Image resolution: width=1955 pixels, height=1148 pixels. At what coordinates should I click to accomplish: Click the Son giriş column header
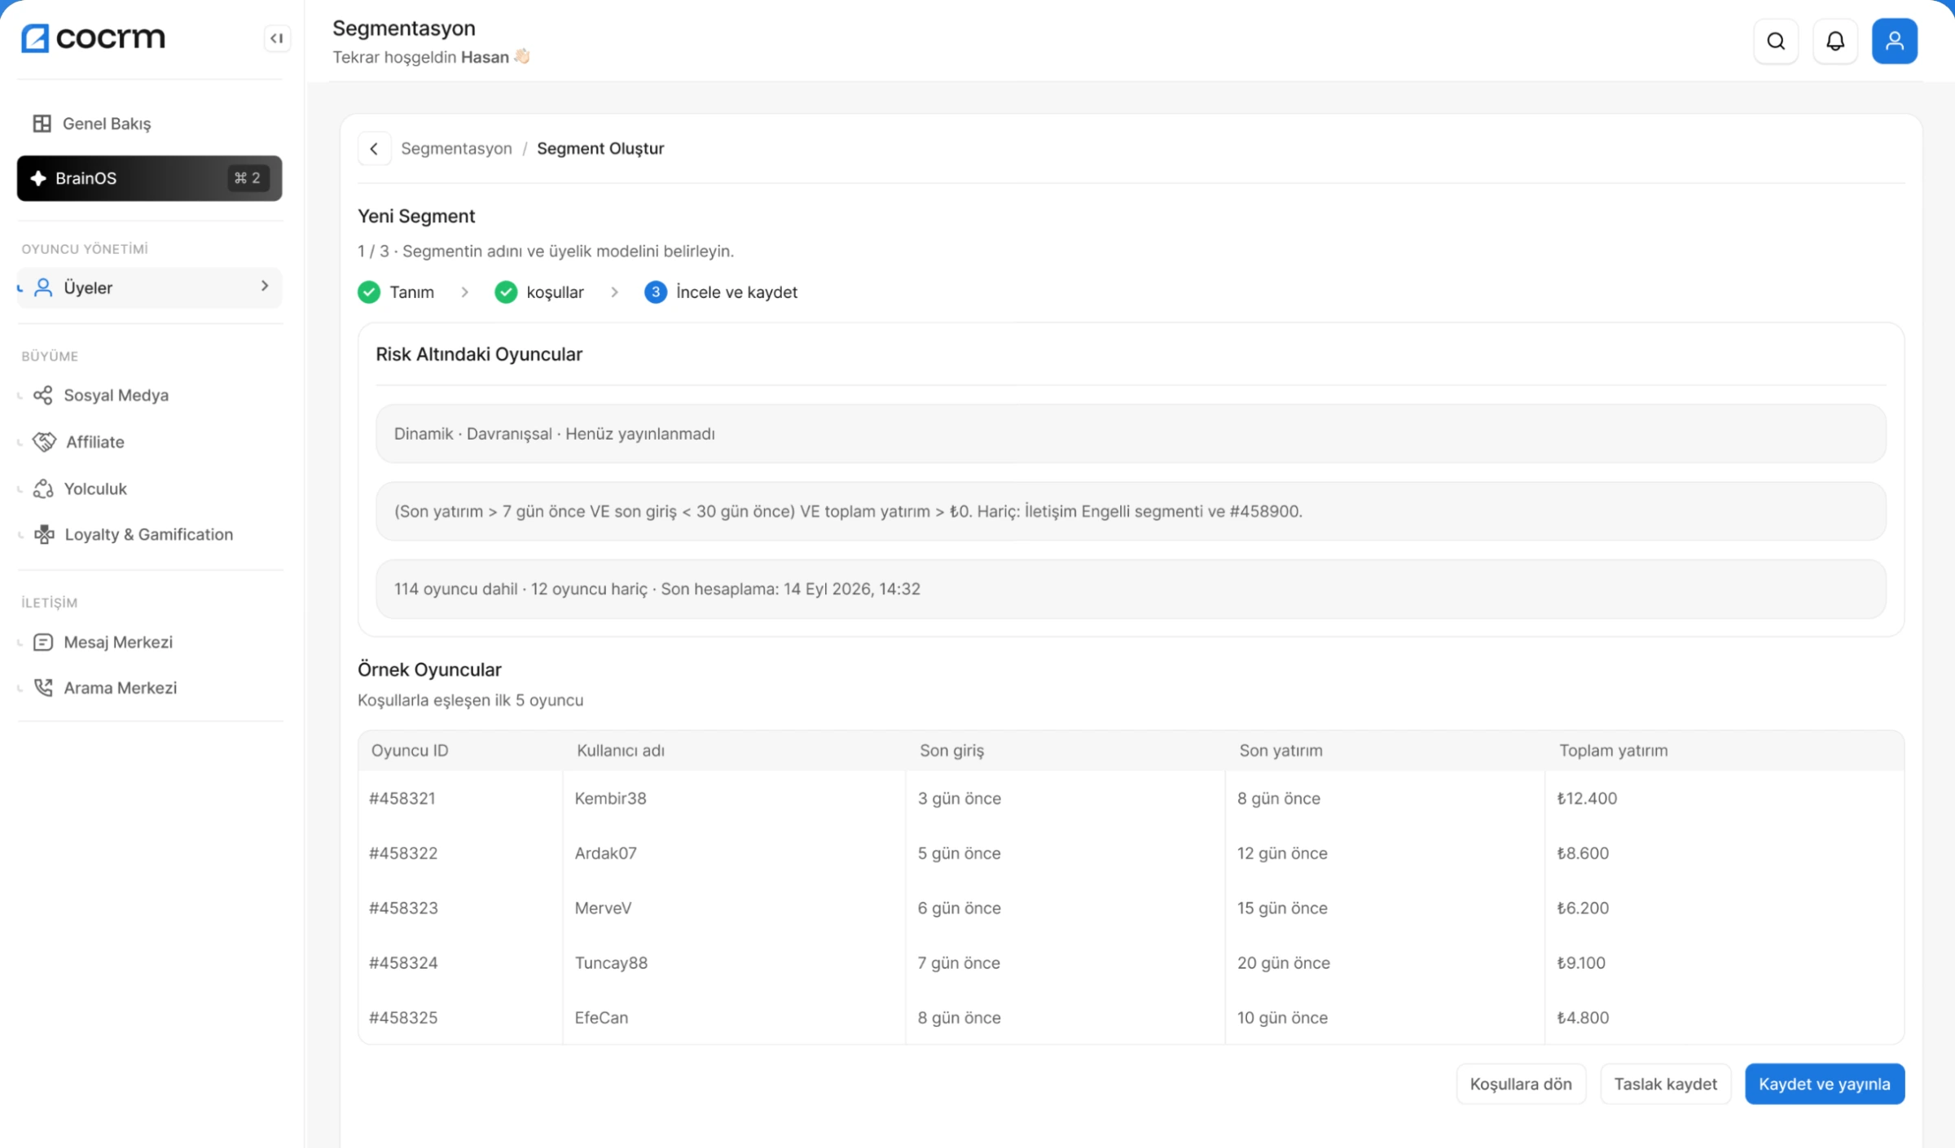coord(951,751)
